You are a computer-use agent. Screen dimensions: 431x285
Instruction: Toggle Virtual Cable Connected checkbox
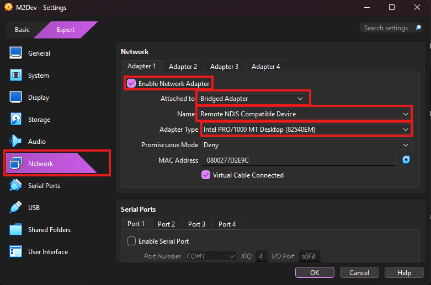pos(206,175)
